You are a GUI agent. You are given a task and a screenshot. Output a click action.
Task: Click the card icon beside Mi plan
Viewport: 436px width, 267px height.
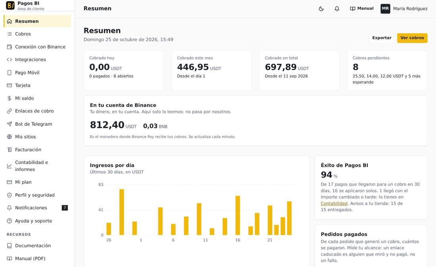click(10, 182)
